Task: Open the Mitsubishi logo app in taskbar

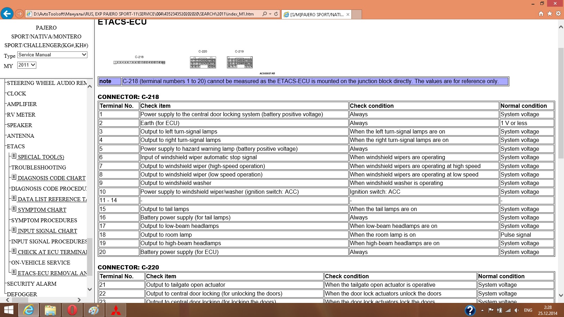Action: (x=116, y=310)
